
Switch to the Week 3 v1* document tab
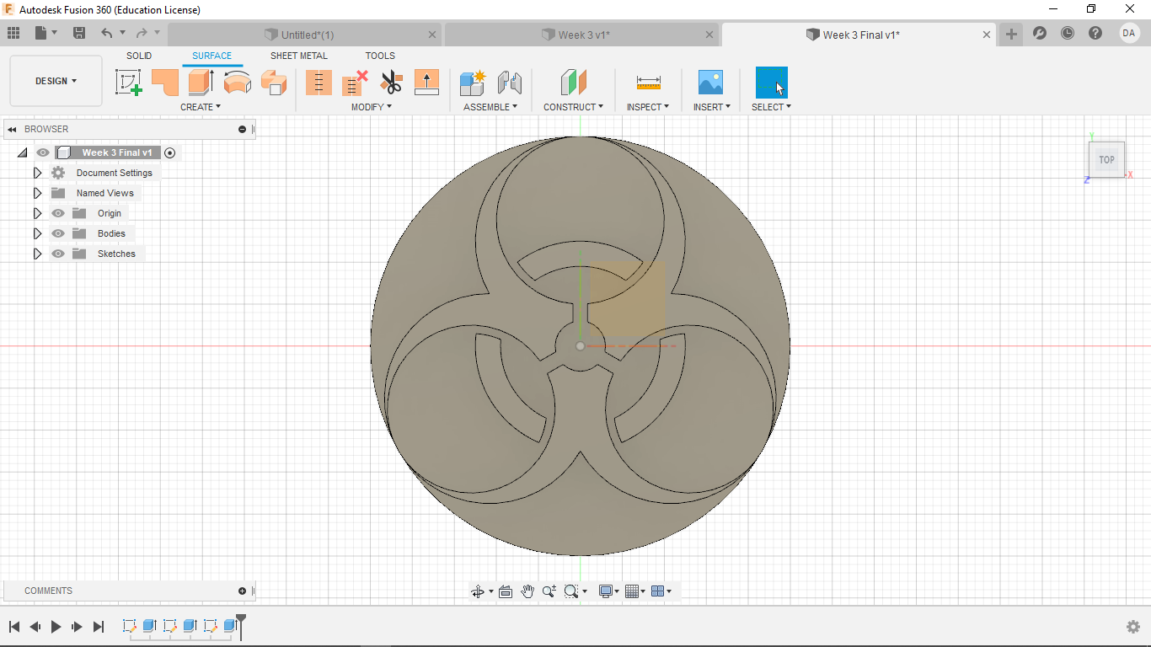[582, 35]
